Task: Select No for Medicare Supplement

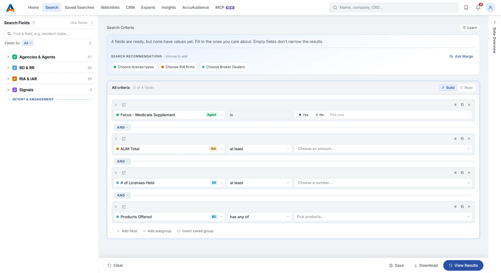Action: [320, 115]
